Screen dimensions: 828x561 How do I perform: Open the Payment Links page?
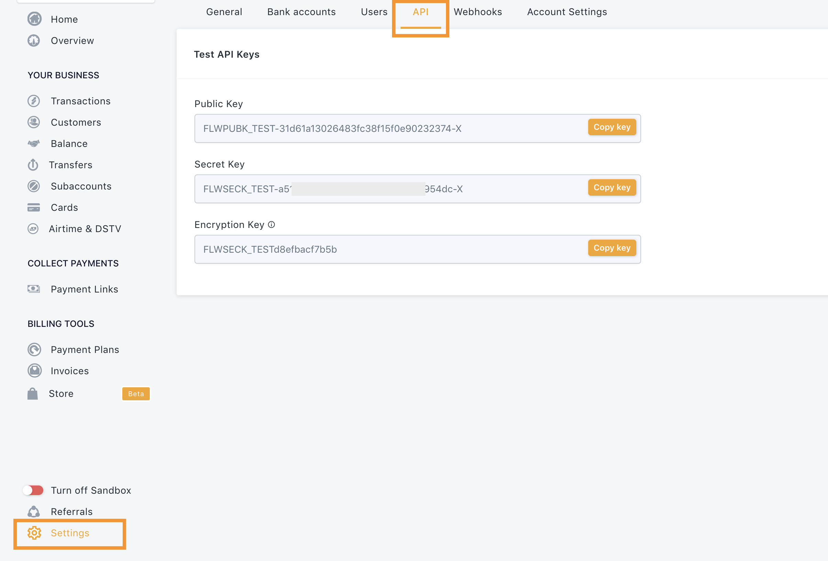(84, 289)
